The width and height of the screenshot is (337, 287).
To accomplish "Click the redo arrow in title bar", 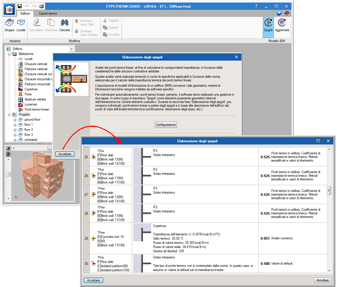I will click(34, 6).
